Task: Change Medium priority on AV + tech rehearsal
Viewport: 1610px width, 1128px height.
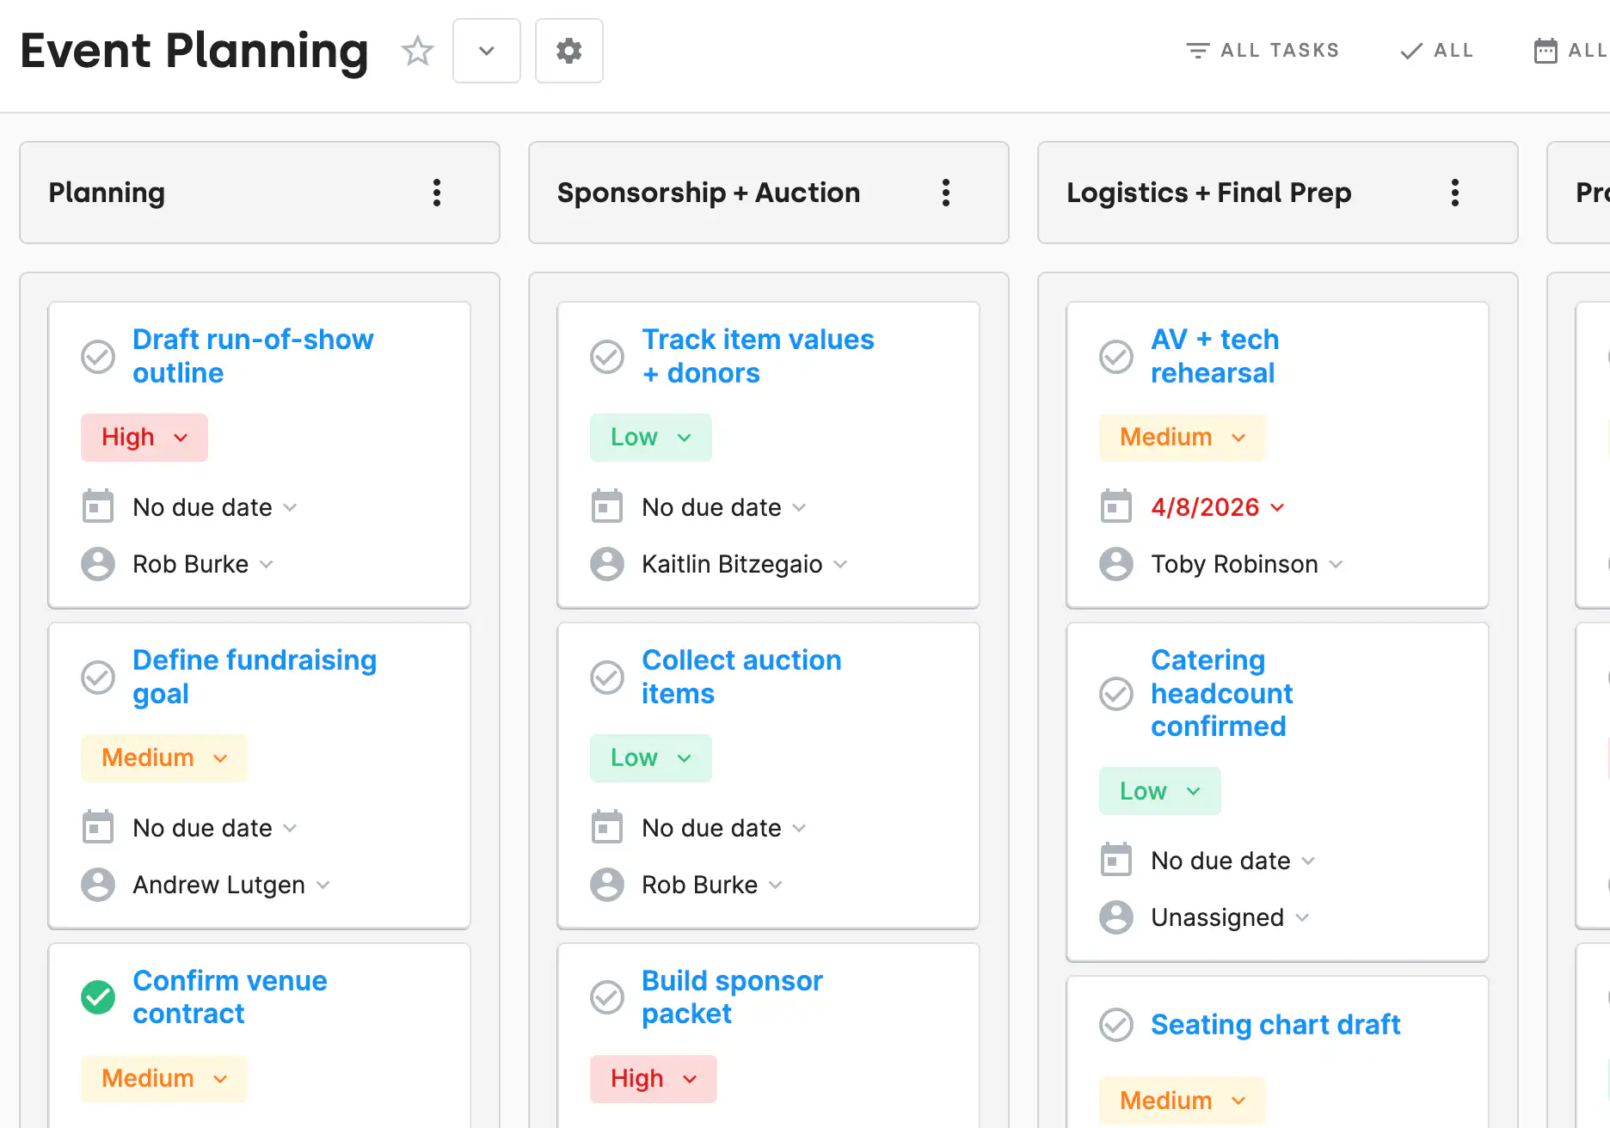Action: (x=1183, y=438)
